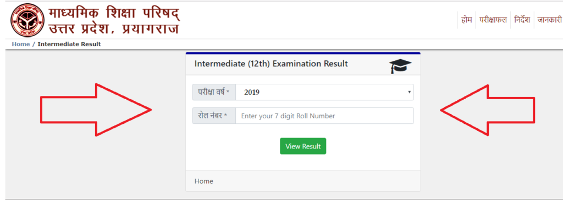Click the UP Board circular logo emblem
The width and height of the screenshot is (563, 200).
[x=27, y=20]
